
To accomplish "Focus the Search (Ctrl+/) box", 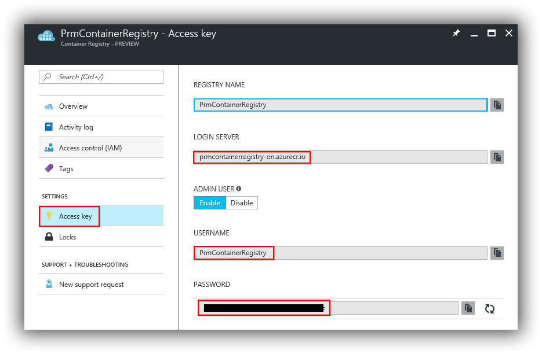I will click(101, 77).
